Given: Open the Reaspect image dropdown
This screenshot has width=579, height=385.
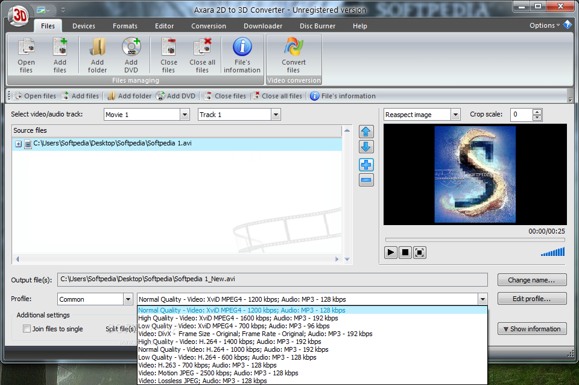Looking at the screenshot, I should click(456, 115).
